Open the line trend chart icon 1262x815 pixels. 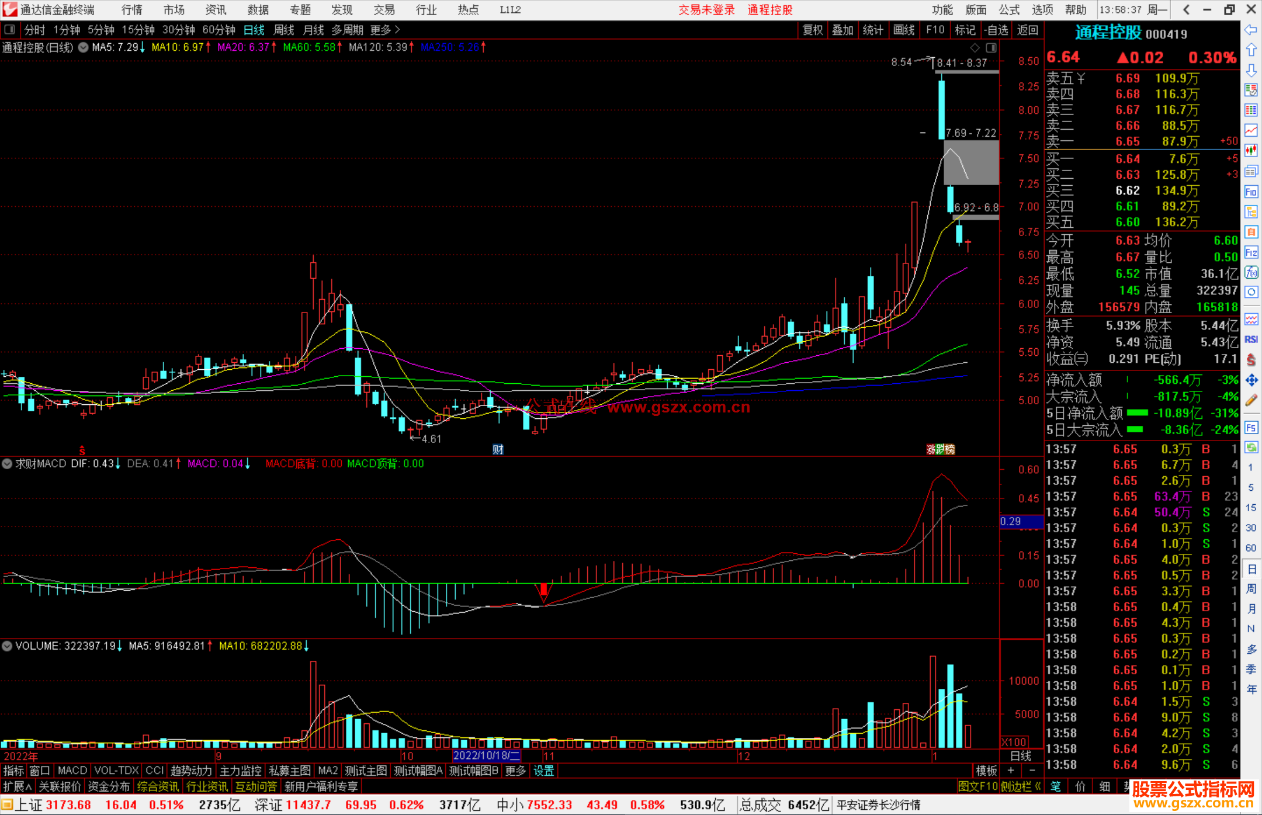point(1251,130)
